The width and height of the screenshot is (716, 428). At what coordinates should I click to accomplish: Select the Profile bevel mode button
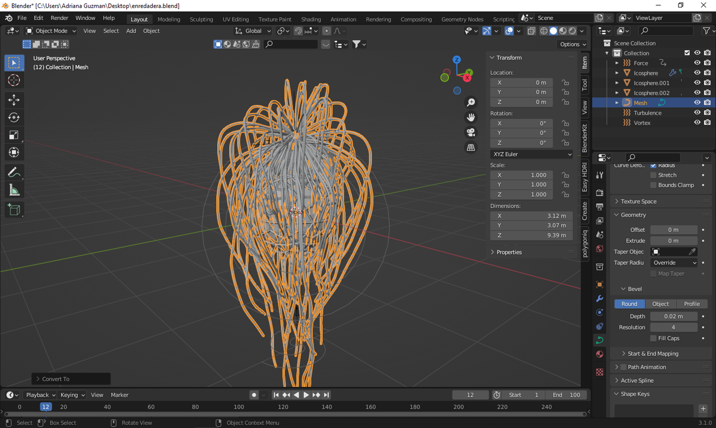pyautogui.click(x=692, y=304)
